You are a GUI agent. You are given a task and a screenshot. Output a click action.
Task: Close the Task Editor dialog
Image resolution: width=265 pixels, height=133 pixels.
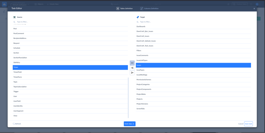[x=254, y=9]
